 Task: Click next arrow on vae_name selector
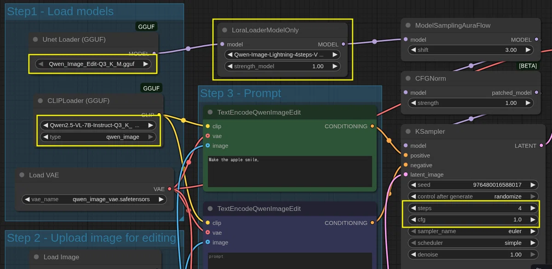pyautogui.click(x=161, y=200)
